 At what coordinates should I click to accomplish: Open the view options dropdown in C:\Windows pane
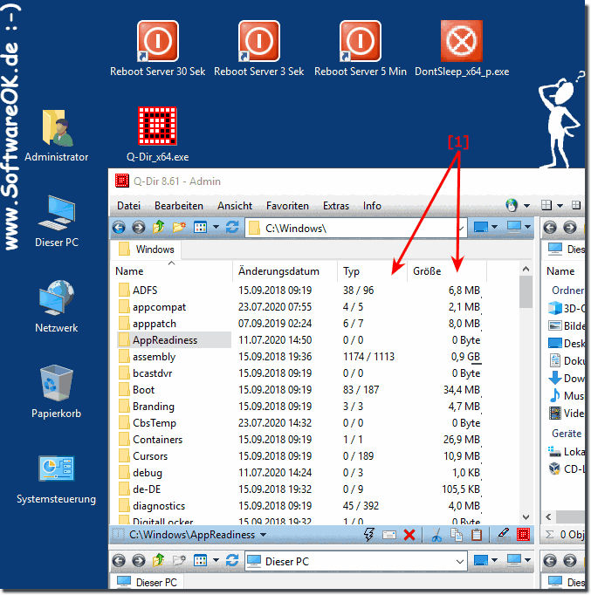[216, 228]
